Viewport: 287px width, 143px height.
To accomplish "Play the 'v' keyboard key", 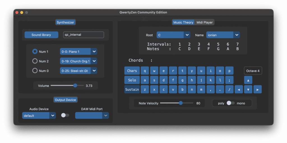I will (x=173, y=89).
